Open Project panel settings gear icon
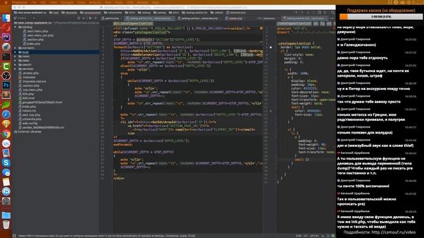The image size is (424, 238). 90,19
